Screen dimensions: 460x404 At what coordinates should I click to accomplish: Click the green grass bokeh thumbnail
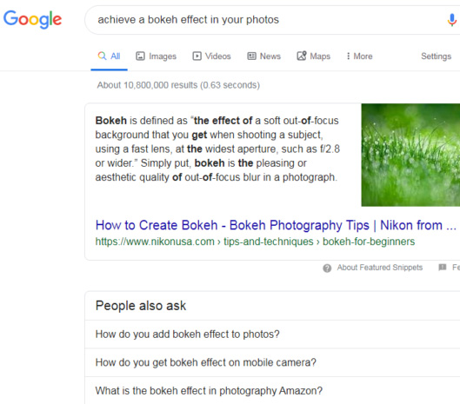click(x=410, y=155)
